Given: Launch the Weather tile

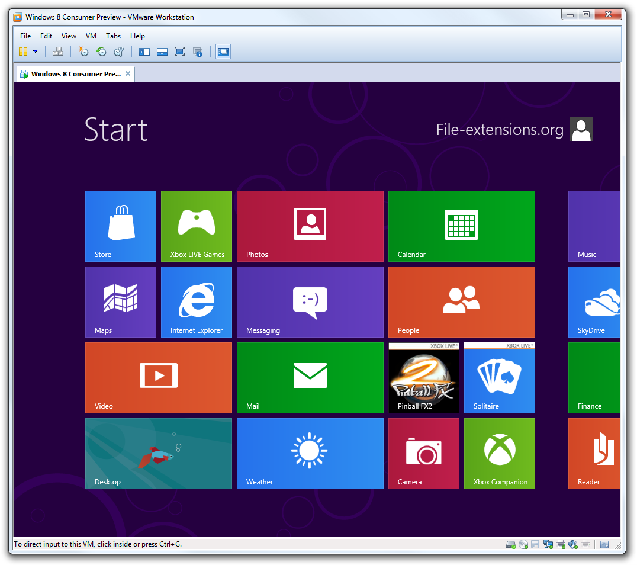Looking at the screenshot, I should tap(310, 453).
